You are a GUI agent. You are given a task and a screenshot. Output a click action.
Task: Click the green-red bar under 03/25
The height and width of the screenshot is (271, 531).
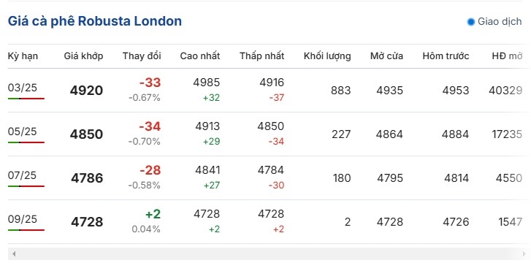(26, 99)
